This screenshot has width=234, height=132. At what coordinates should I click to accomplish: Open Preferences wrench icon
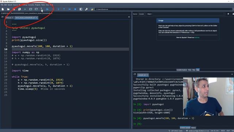86,9
